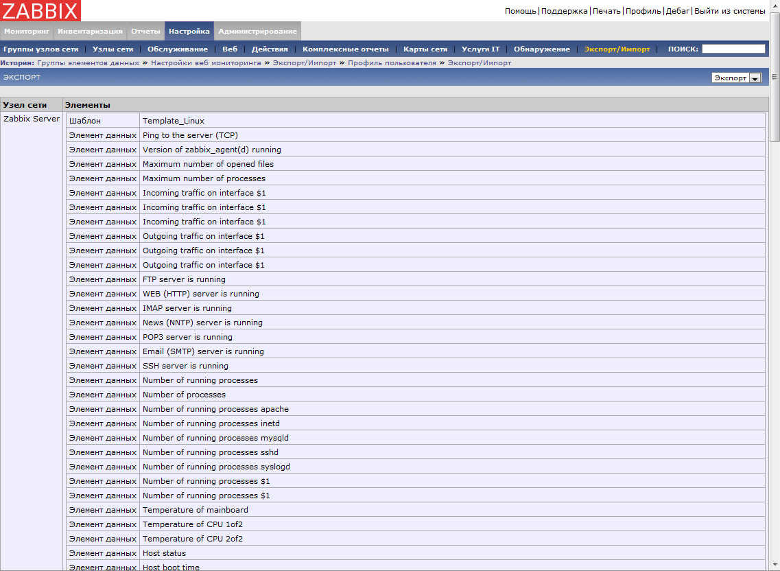Click the Печать link
Screen dimensions: 780x571
606,11
